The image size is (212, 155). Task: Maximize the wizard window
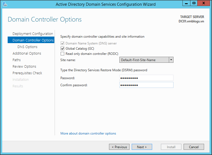point(194,3)
